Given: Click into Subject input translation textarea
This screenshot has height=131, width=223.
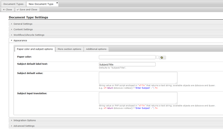Looking at the screenshot, I should 138,98.
